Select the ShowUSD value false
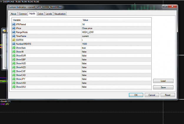The width and height of the screenshot is (184, 124). tap(116, 83)
